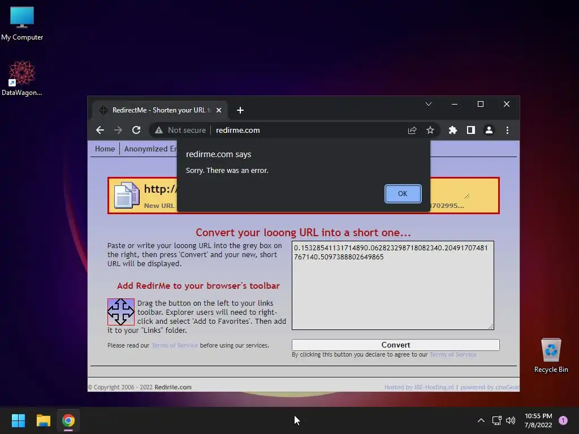
Task: Open File Explorer from the taskbar
Action: point(43,420)
